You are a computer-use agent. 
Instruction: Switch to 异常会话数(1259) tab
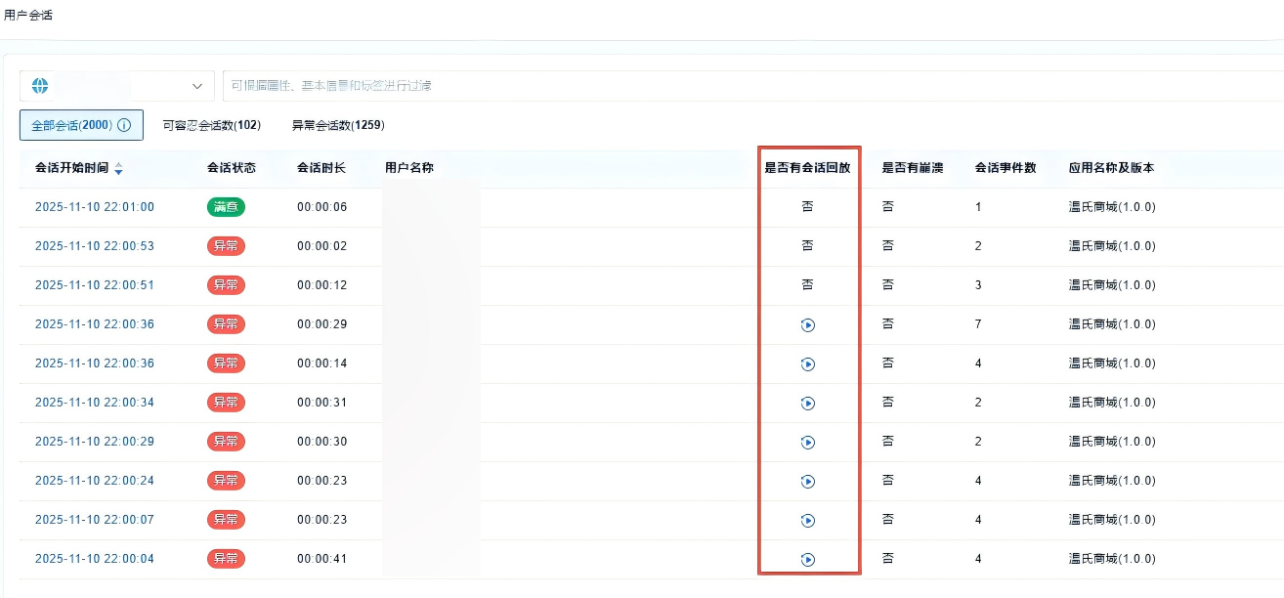tap(338, 126)
